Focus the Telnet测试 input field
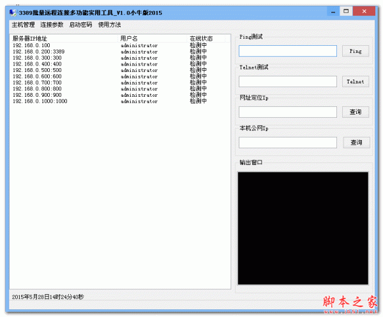Screen dimensions: 383x317 coord(288,81)
